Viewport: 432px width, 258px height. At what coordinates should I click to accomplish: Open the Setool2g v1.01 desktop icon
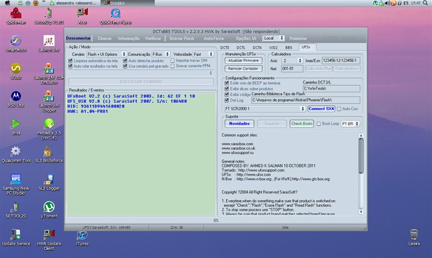pos(49,16)
